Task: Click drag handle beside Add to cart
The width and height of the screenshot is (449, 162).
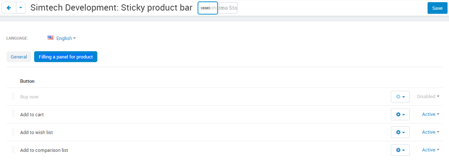Action: coord(13,114)
